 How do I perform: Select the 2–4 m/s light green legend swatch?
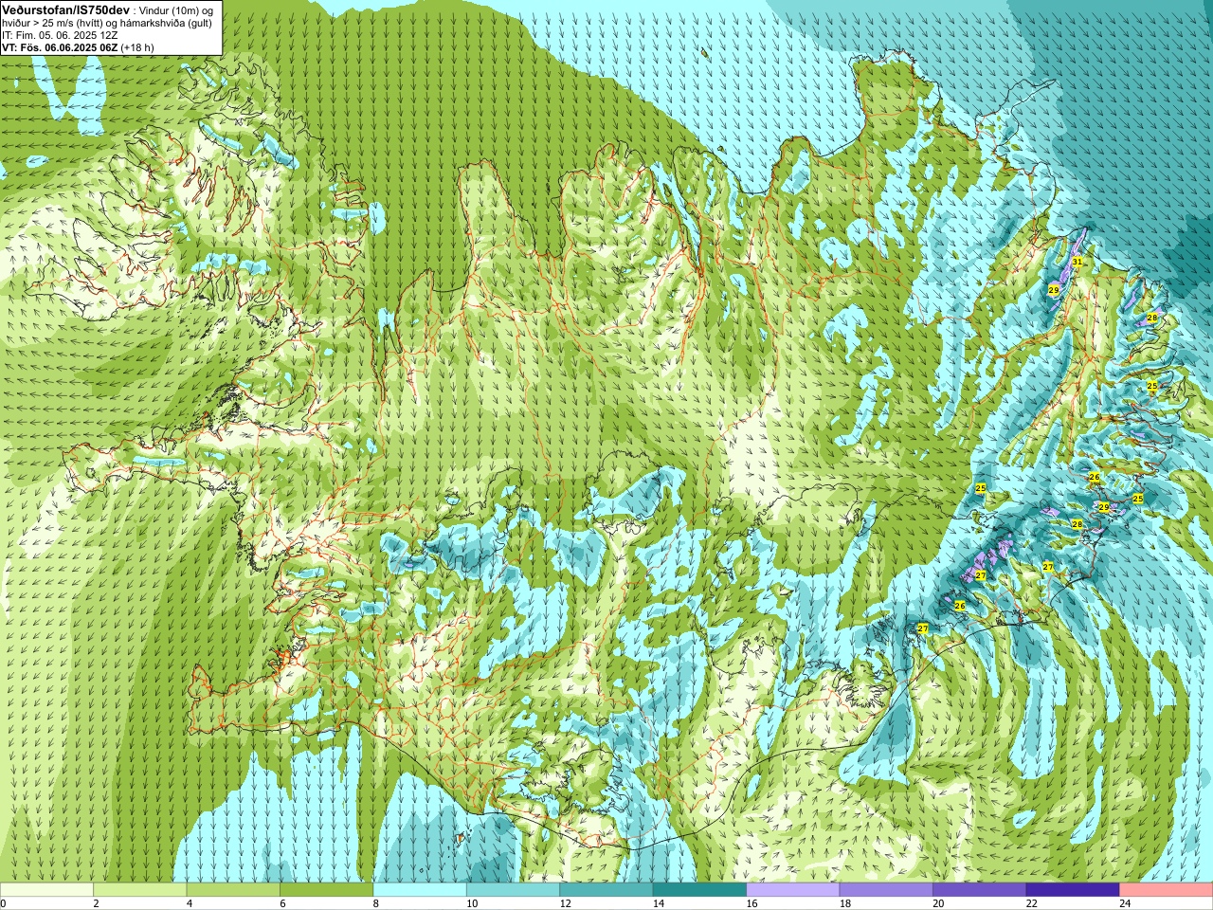(140, 890)
